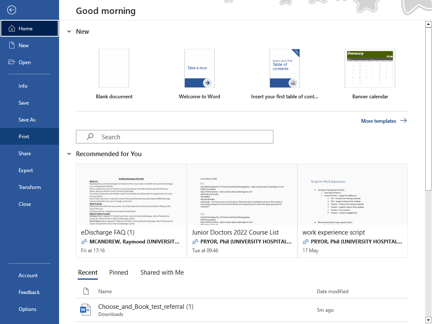432x324 pixels.
Task: Click the shared icon beside MCANDREW, Raymond
Action: point(84,242)
